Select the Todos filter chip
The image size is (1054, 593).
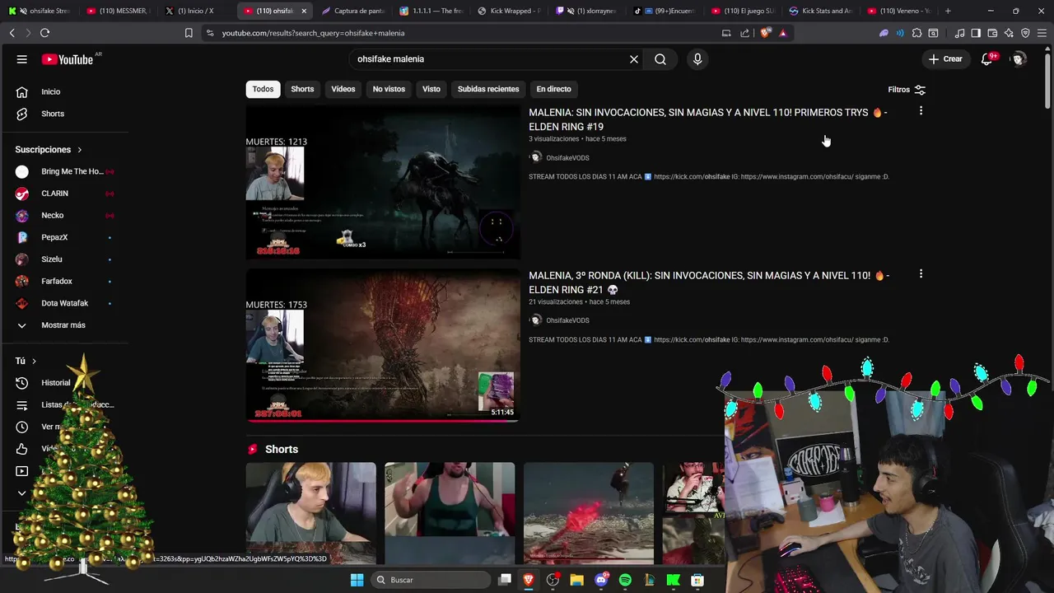[263, 89]
